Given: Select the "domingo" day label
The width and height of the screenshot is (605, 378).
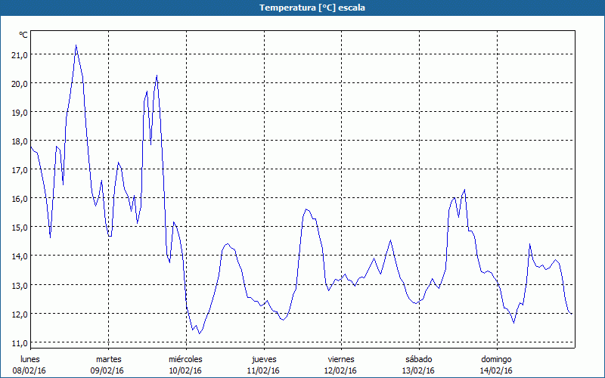Looking at the screenshot, I should [497, 358].
